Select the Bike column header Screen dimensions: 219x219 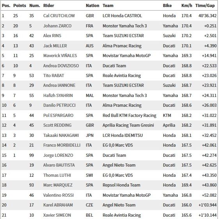coord(167,5)
